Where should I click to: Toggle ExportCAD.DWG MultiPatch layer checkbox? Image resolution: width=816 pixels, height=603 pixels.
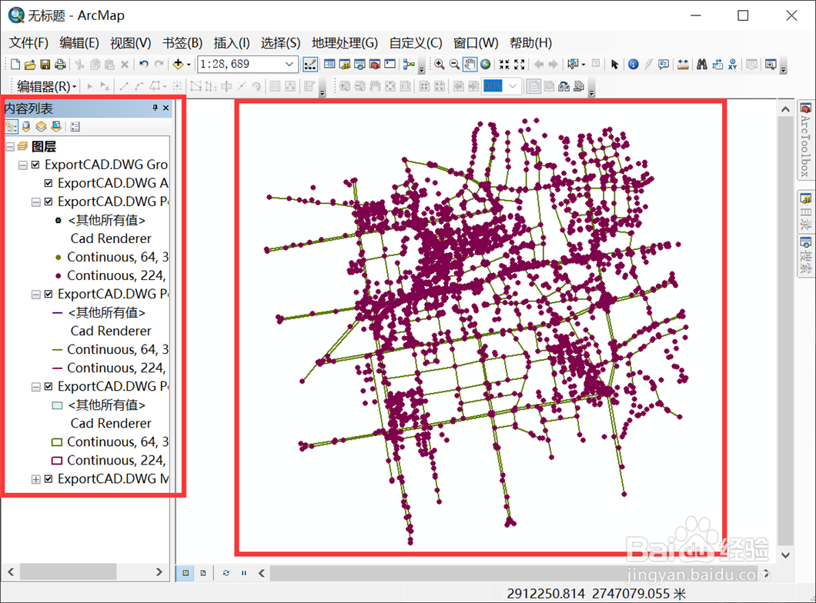pos(48,478)
